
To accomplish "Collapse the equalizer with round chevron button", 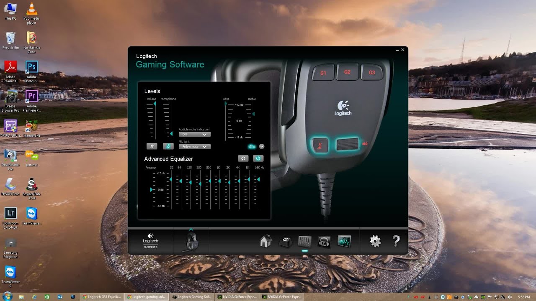I will pos(262,146).
